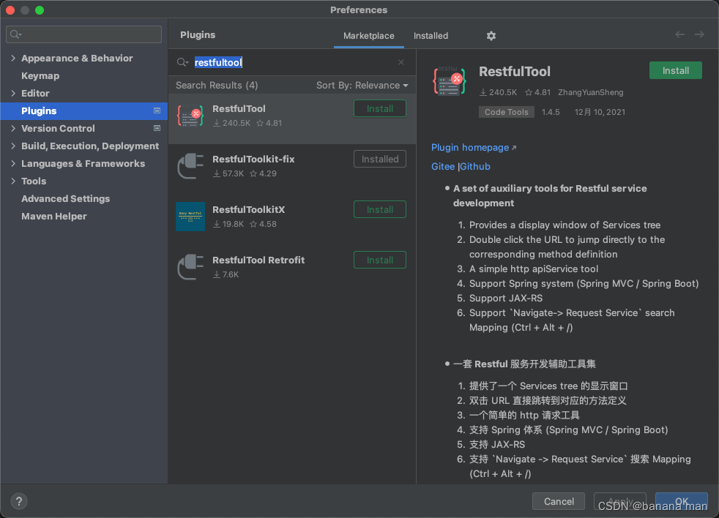
Task: Select Keymap in the settings tree
Action: tap(40, 75)
